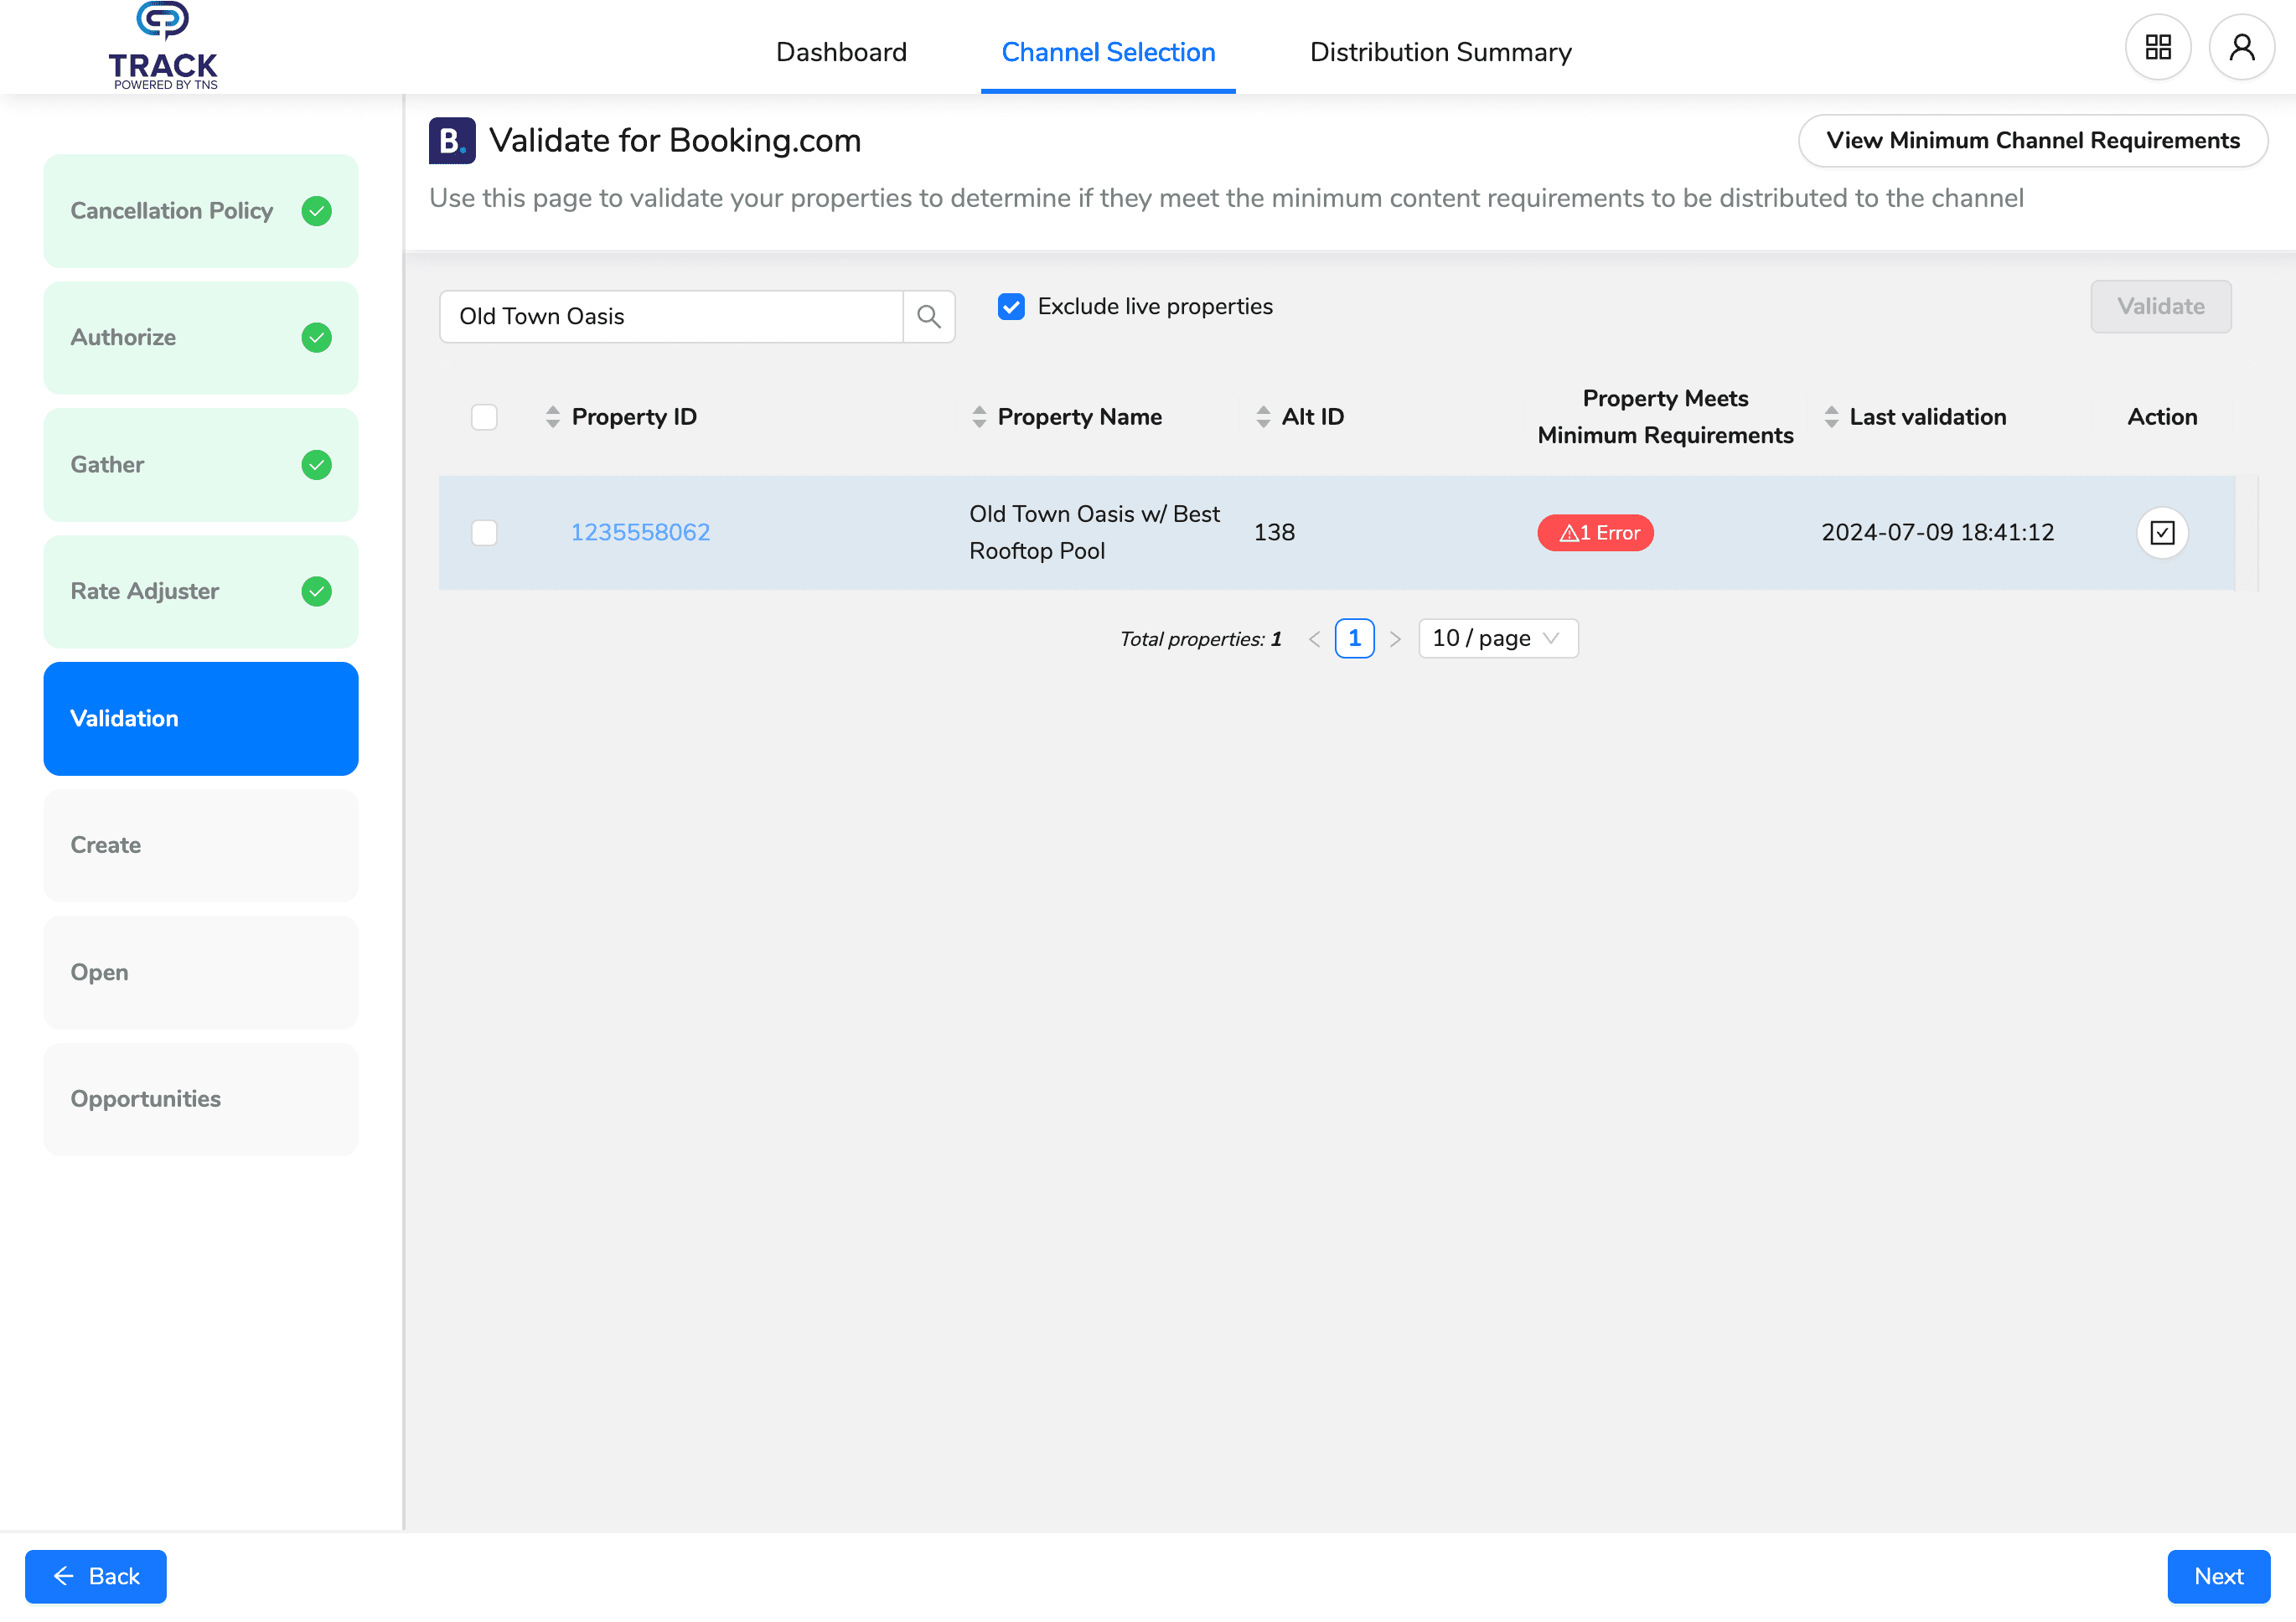Click the property name Old Town Oasis cell
Image resolution: width=2296 pixels, height=1622 pixels.
1094,533
